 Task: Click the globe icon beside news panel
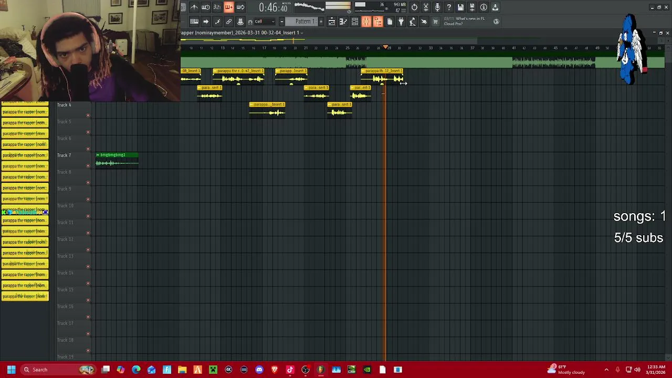[497, 22]
